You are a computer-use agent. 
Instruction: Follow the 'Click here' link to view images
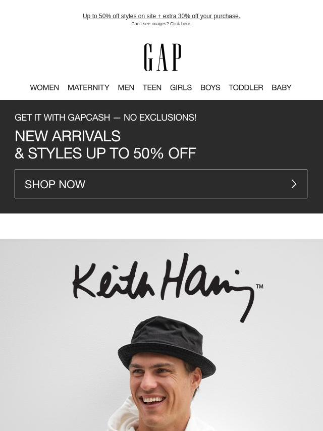coord(180,24)
